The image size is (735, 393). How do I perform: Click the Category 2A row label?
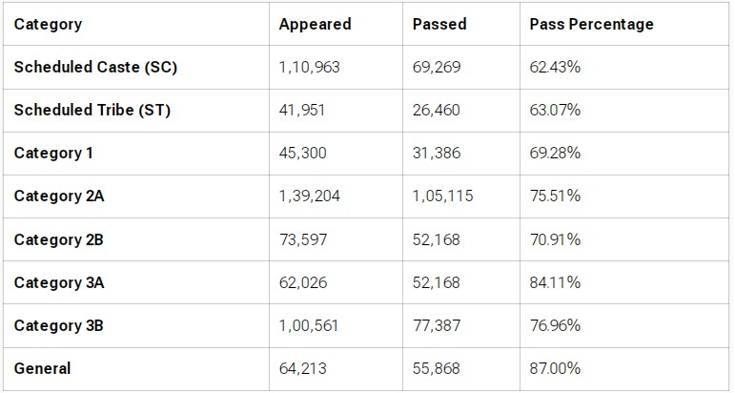58,196
